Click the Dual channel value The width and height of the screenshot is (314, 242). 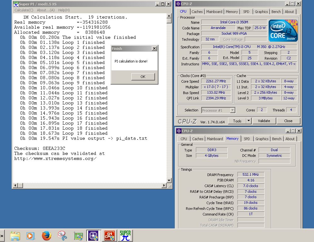(x=274, y=150)
